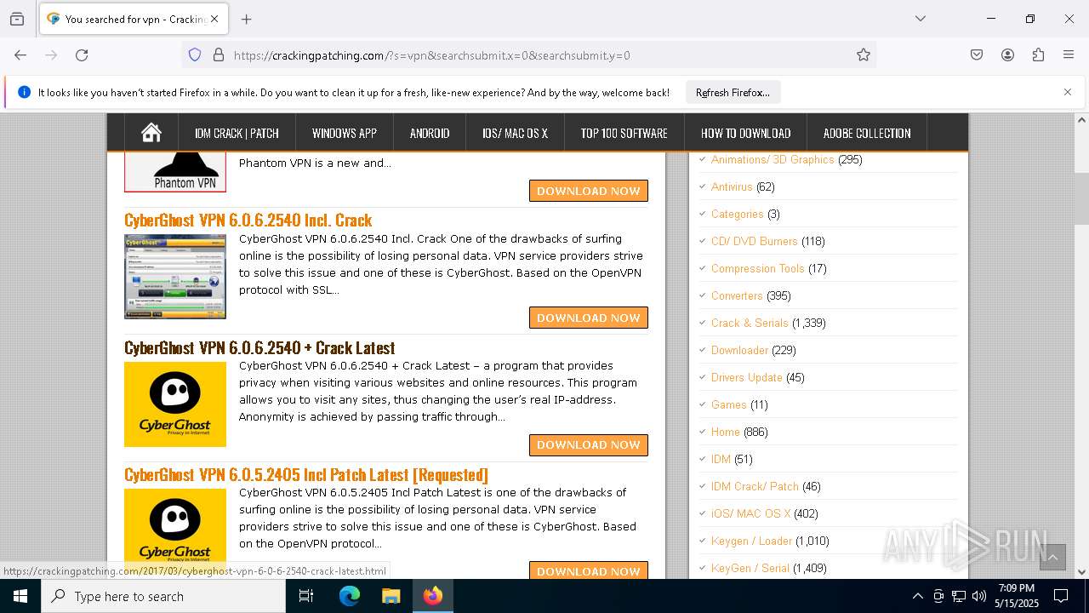Image resolution: width=1089 pixels, height=613 pixels.
Task: Open CyberGhost VPN 6.0.5.2405 Incl Patch title
Action: click(x=306, y=474)
